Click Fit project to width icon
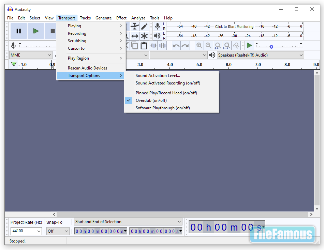The width and height of the screenshot is (324, 250). [x=227, y=45]
